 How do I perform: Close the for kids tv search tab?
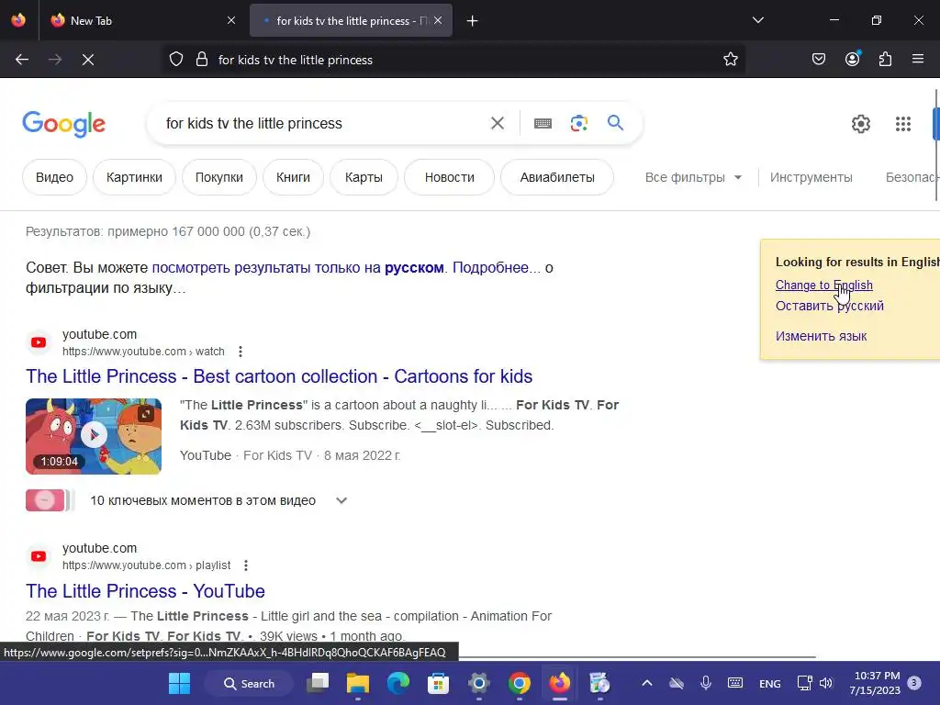pyautogui.click(x=438, y=20)
